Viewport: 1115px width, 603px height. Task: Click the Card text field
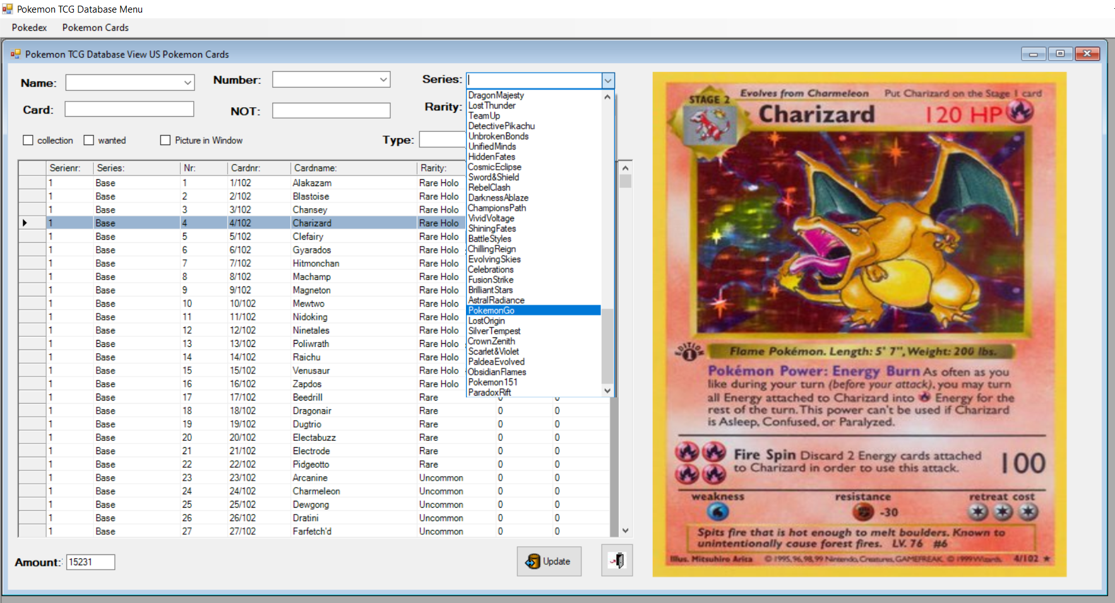[129, 109]
